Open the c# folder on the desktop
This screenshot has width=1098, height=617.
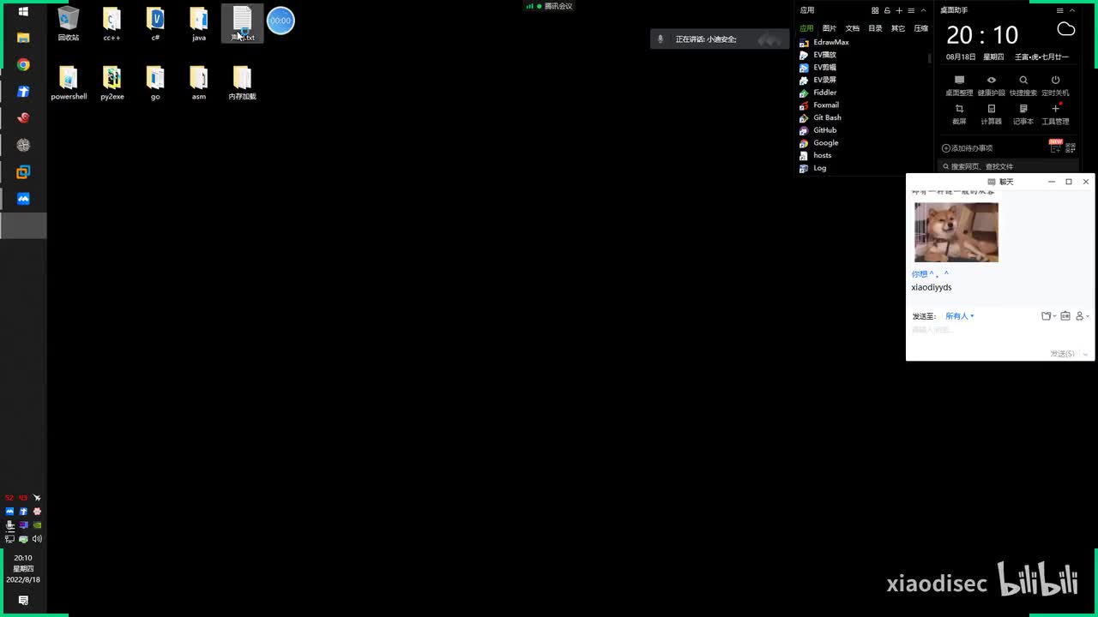point(155,24)
